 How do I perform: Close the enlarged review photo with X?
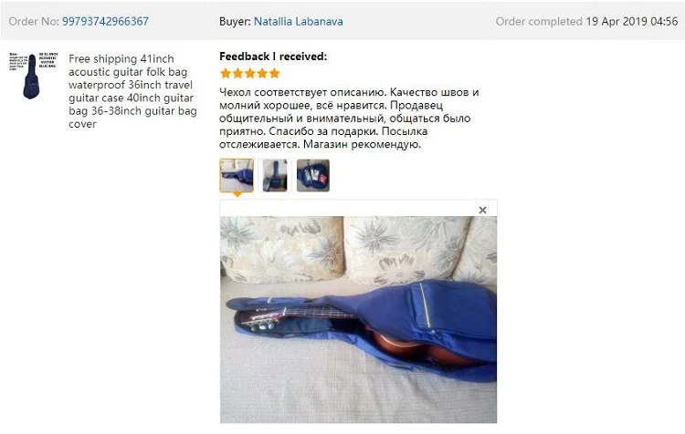[x=482, y=210]
